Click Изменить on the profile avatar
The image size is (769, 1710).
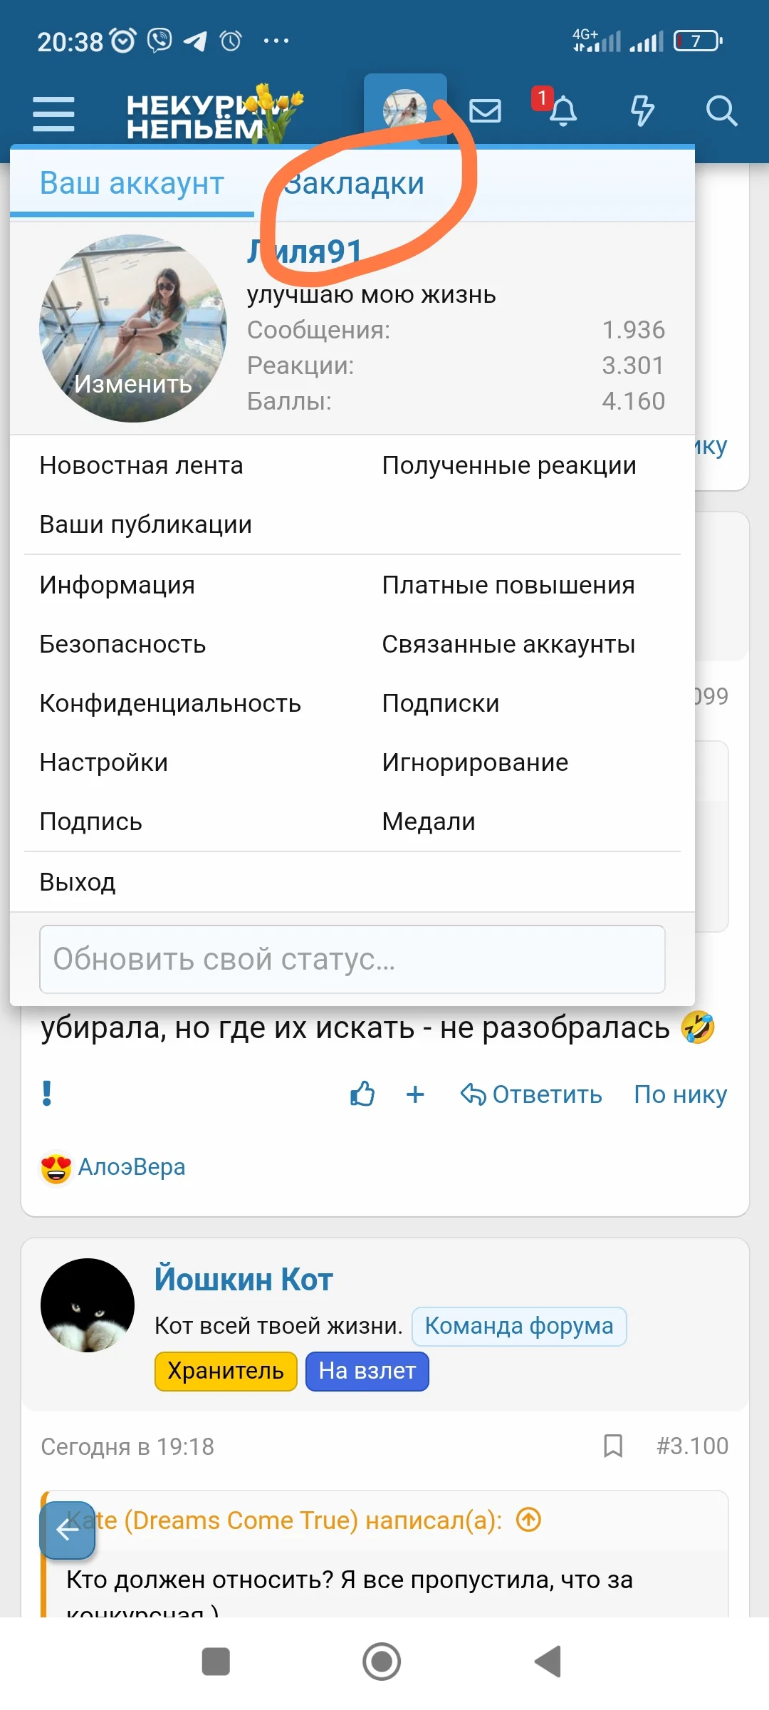(x=132, y=385)
